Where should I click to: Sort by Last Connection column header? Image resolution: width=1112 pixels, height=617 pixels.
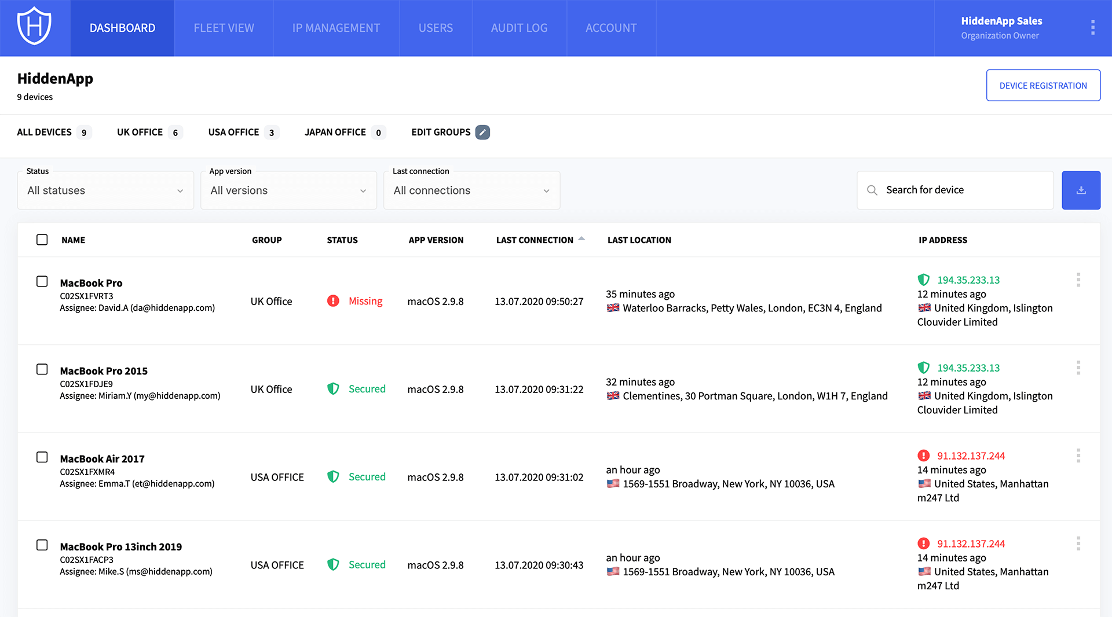point(535,240)
